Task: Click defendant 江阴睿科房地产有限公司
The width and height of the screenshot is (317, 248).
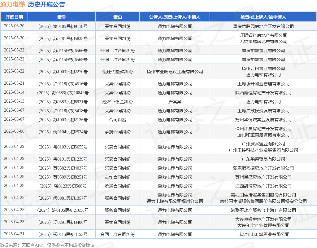Action: (263, 35)
